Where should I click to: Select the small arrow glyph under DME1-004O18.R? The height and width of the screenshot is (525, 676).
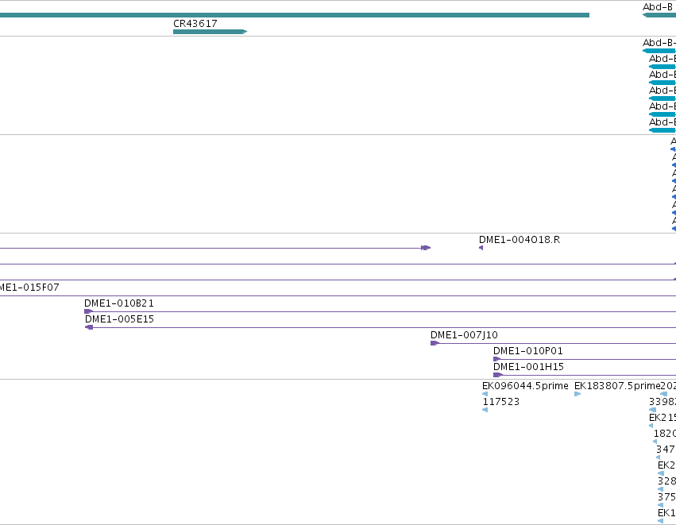[x=481, y=248]
